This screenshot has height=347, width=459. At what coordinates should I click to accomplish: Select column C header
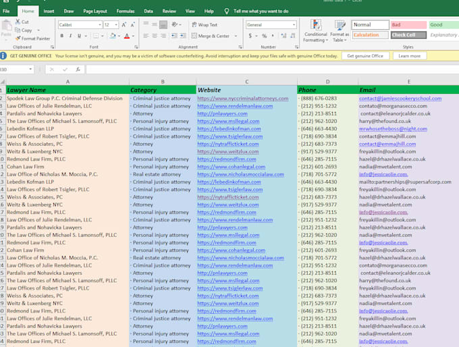(247, 82)
